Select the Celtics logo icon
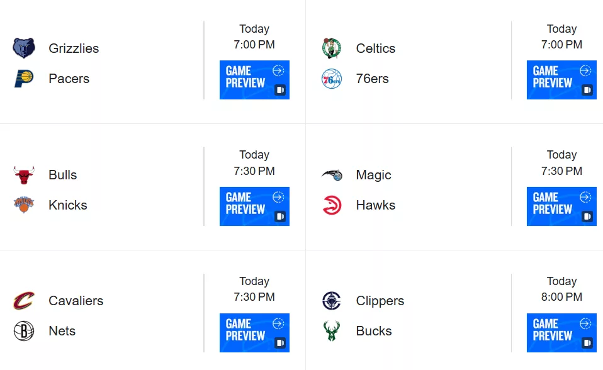The height and width of the screenshot is (370, 603). click(332, 48)
